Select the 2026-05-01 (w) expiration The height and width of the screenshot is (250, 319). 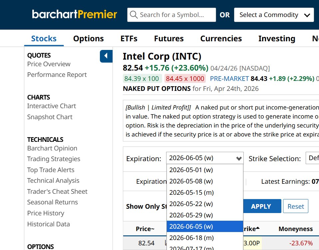click(x=191, y=170)
